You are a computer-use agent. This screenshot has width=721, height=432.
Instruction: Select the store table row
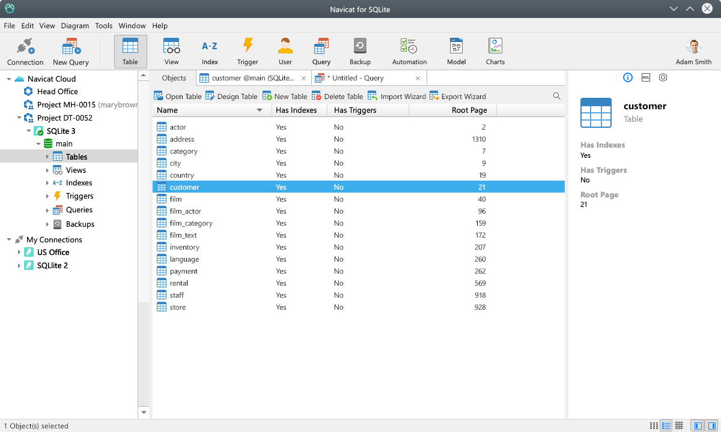tap(359, 307)
